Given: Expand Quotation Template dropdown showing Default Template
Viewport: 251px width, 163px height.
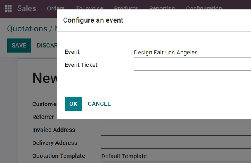Looking at the screenshot, I should tap(176, 156).
